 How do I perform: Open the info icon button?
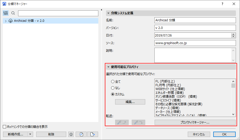point(71,134)
